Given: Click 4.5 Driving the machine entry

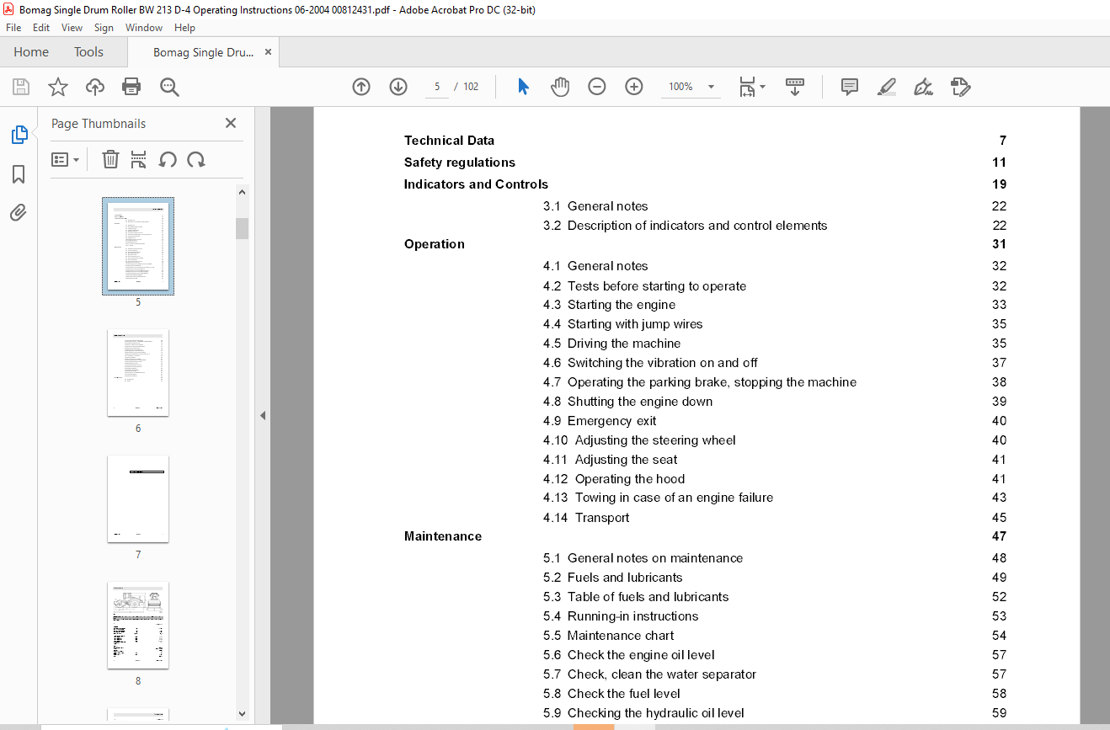Looking at the screenshot, I should pos(611,344).
